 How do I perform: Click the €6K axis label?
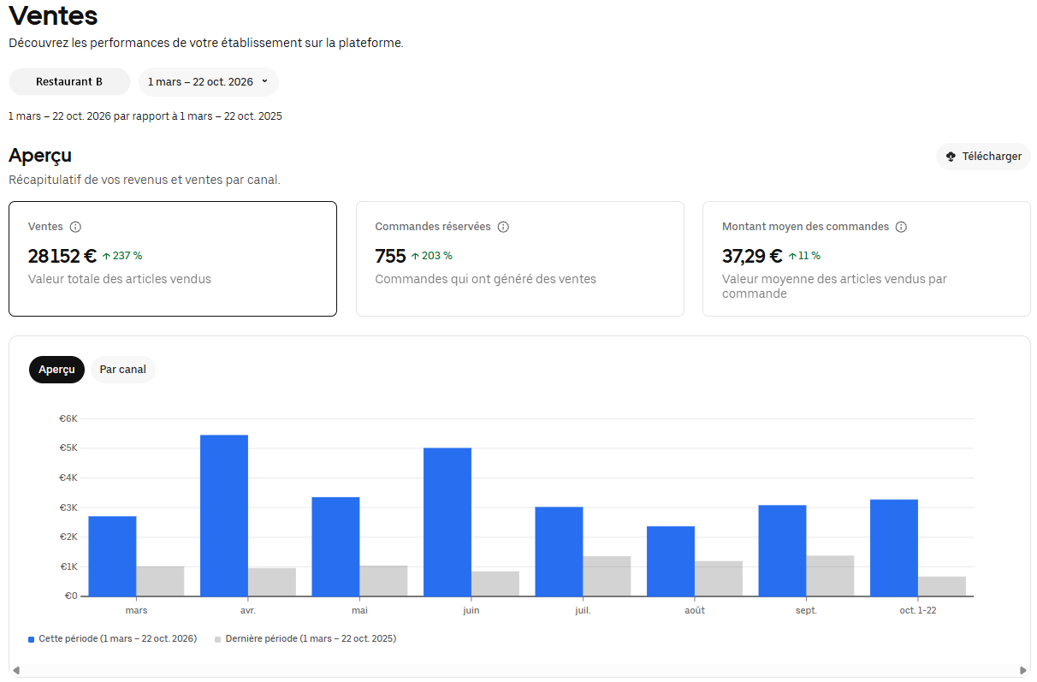[68, 418]
